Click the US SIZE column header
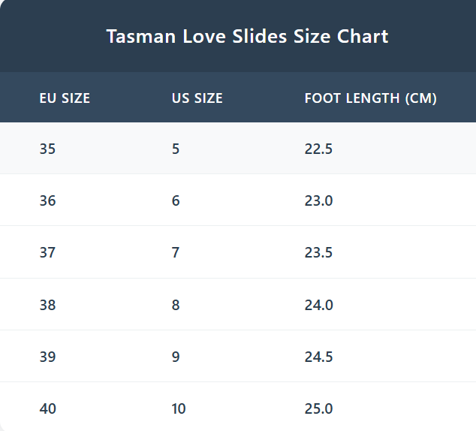The height and width of the screenshot is (431, 476). point(197,98)
